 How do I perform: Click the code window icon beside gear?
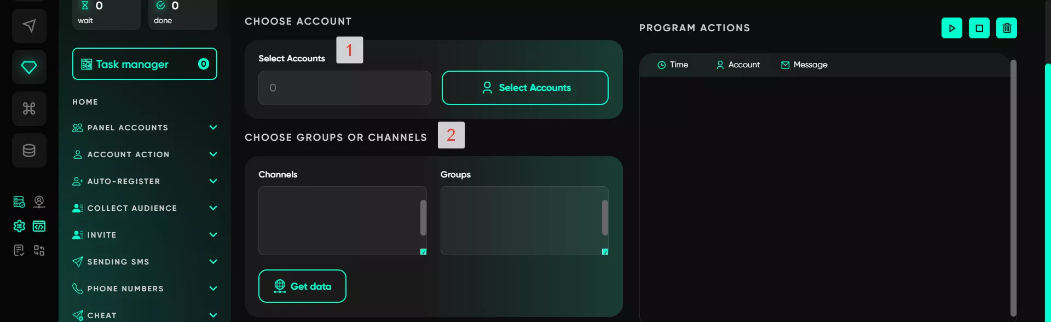tap(39, 226)
